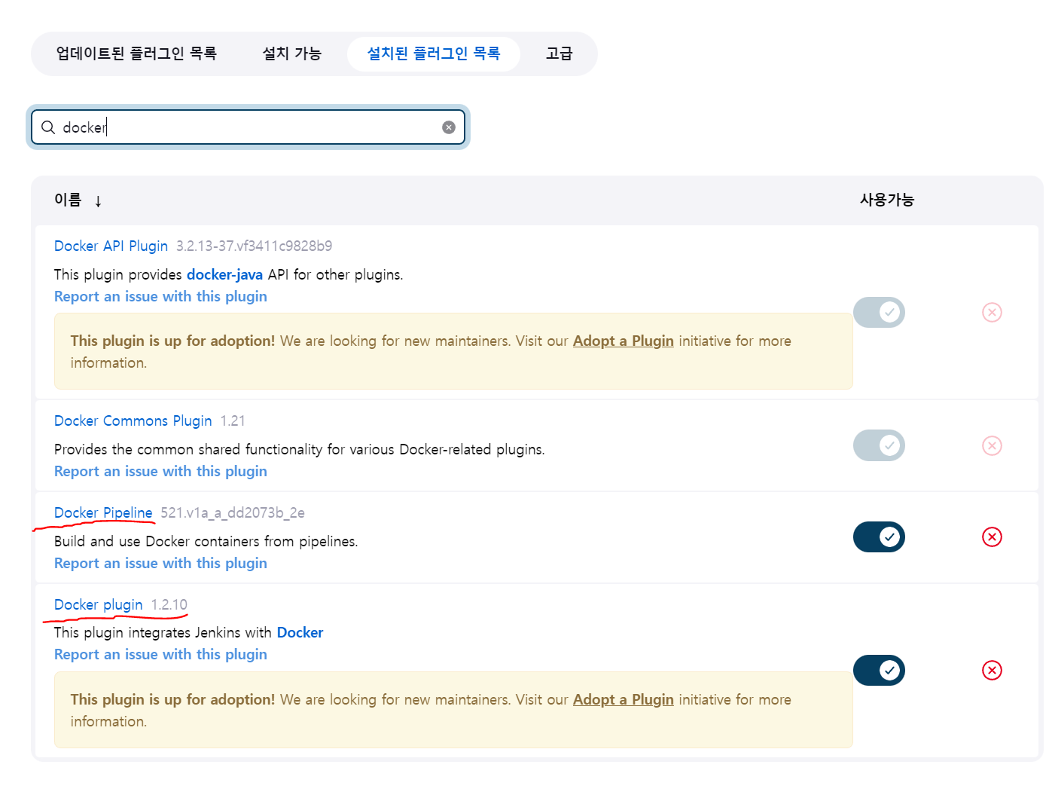The height and width of the screenshot is (798, 1049).
Task: Focus the plugin search field
Action: [x=248, y=127]
